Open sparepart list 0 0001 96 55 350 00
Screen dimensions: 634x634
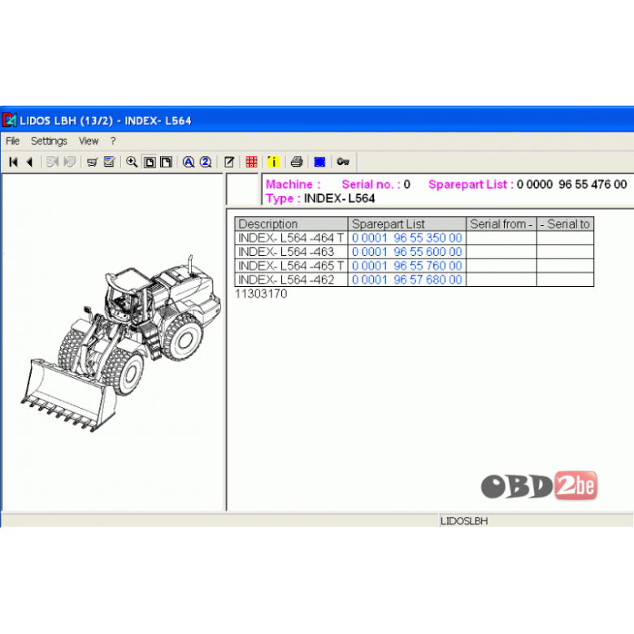pos(406,237)
